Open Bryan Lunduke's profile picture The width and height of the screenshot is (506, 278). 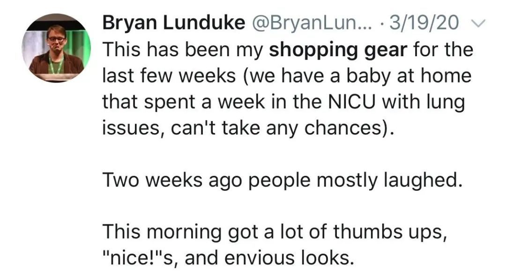[x=56, y=48]
